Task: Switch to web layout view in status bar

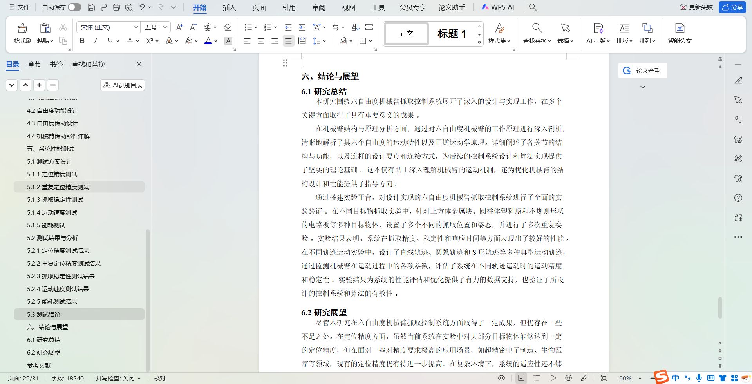Action: click(569, 378)
